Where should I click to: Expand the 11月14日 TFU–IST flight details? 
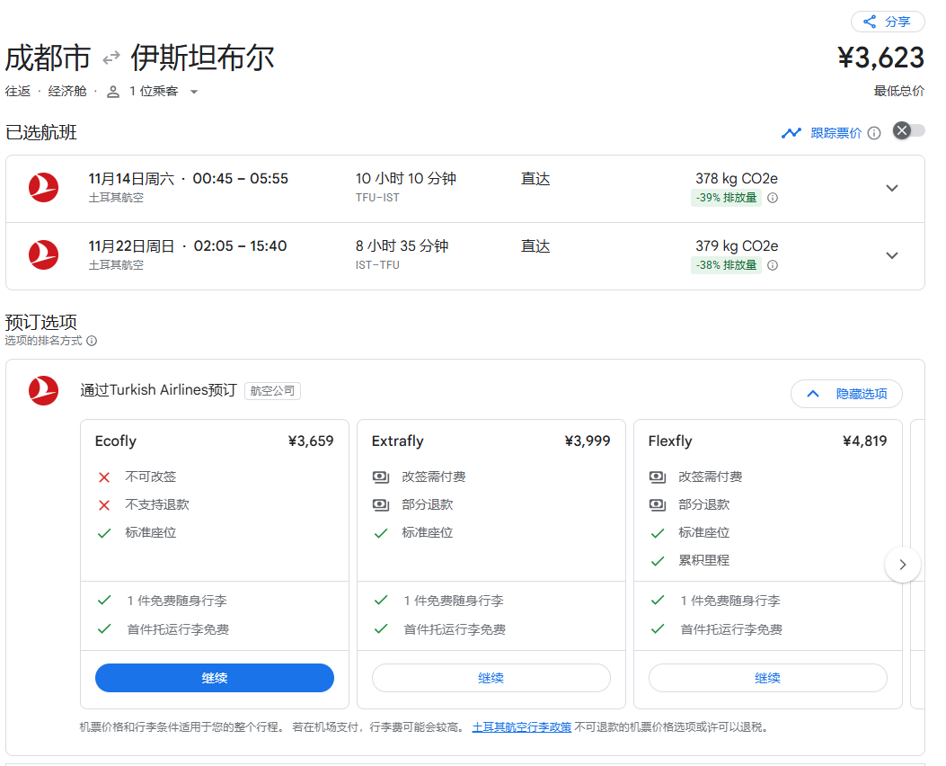tap(892, 188)
